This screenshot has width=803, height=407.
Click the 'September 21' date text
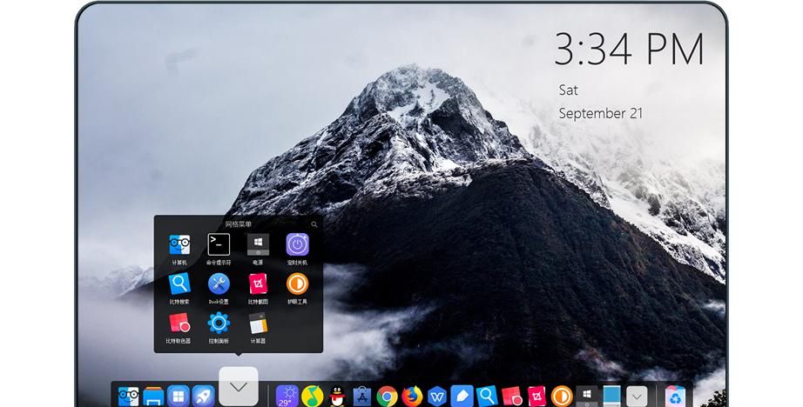[x=600, y=114]
